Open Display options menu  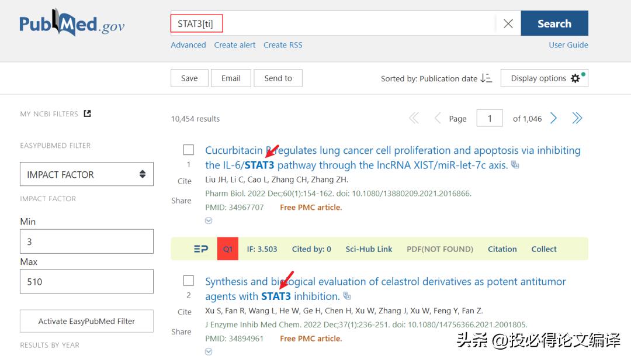click(544, 78)
